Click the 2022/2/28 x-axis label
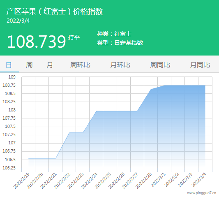 [143, 181]
